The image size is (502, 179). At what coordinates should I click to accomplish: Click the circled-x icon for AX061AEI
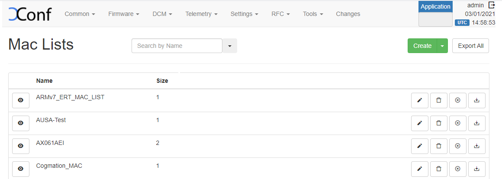[x=457, y=146]
